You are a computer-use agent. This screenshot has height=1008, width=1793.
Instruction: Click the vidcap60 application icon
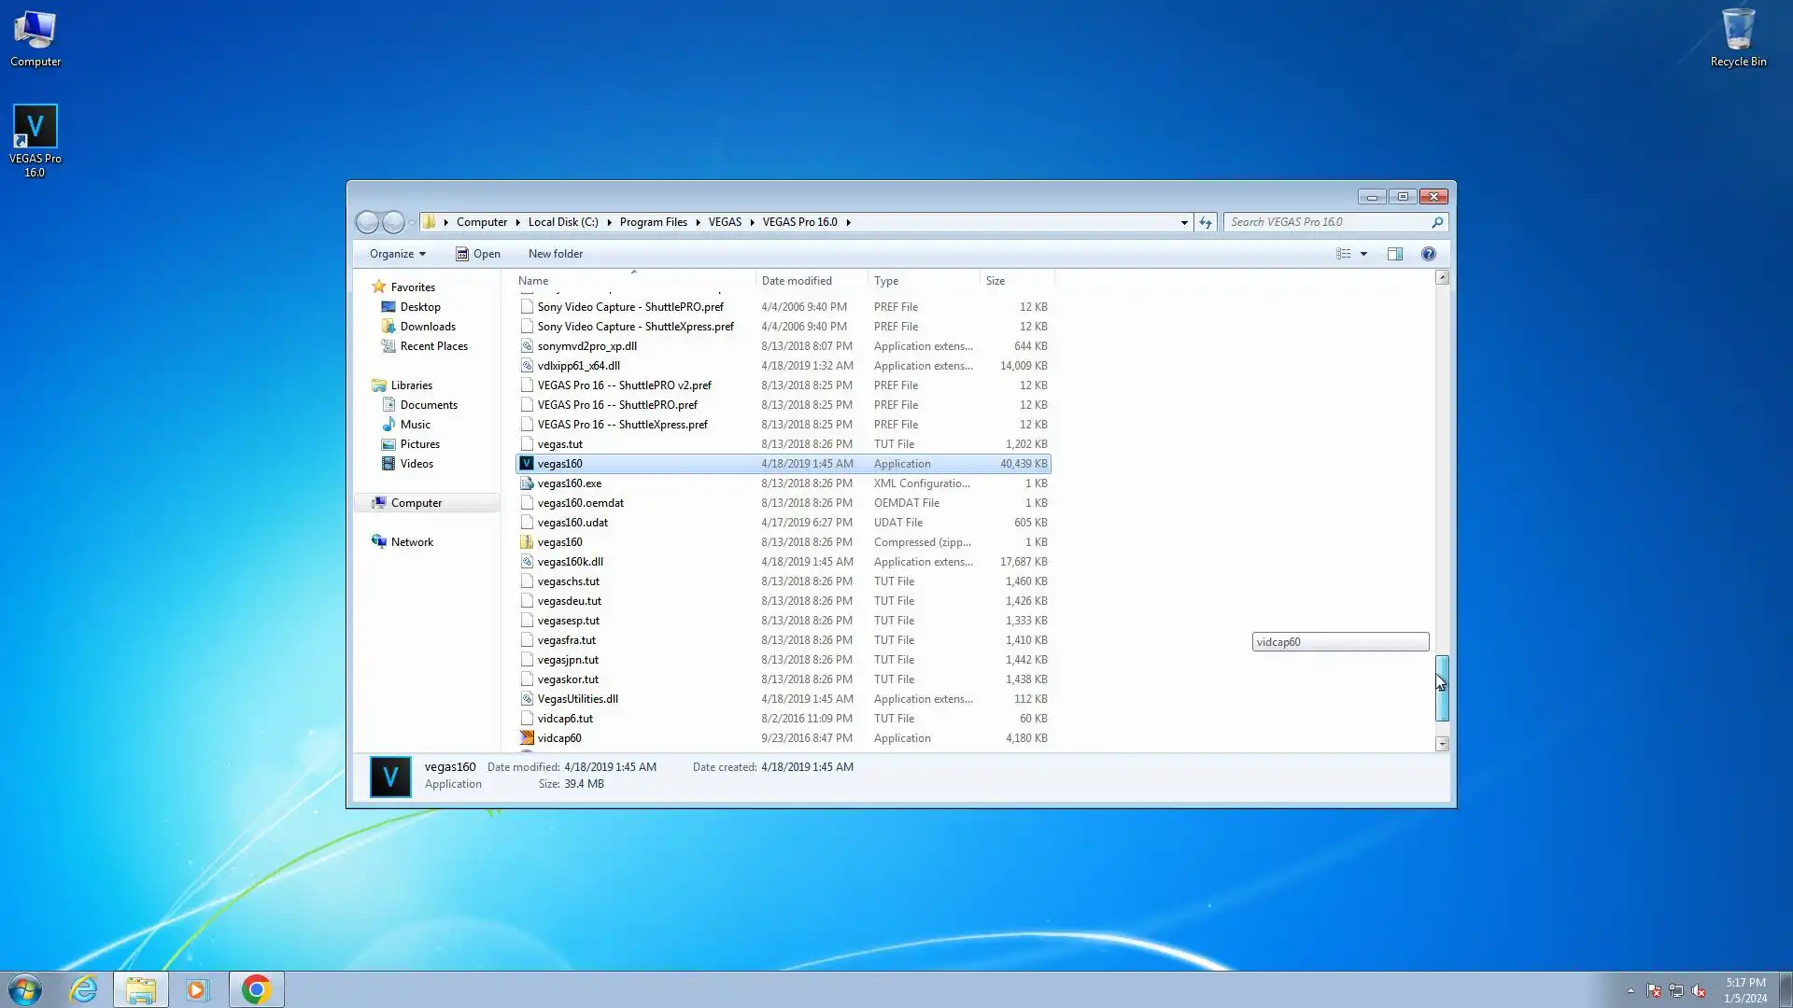527,738
